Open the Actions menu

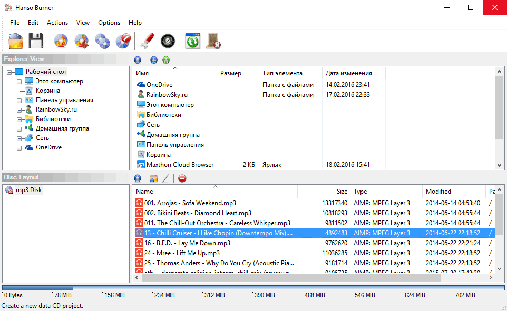pyautogui.click(x=57, y=22)
